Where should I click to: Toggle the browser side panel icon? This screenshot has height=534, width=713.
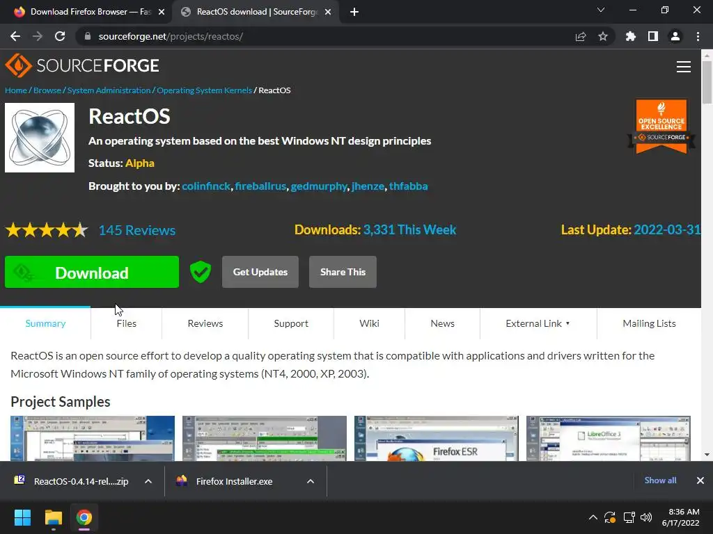coord(653,36)
